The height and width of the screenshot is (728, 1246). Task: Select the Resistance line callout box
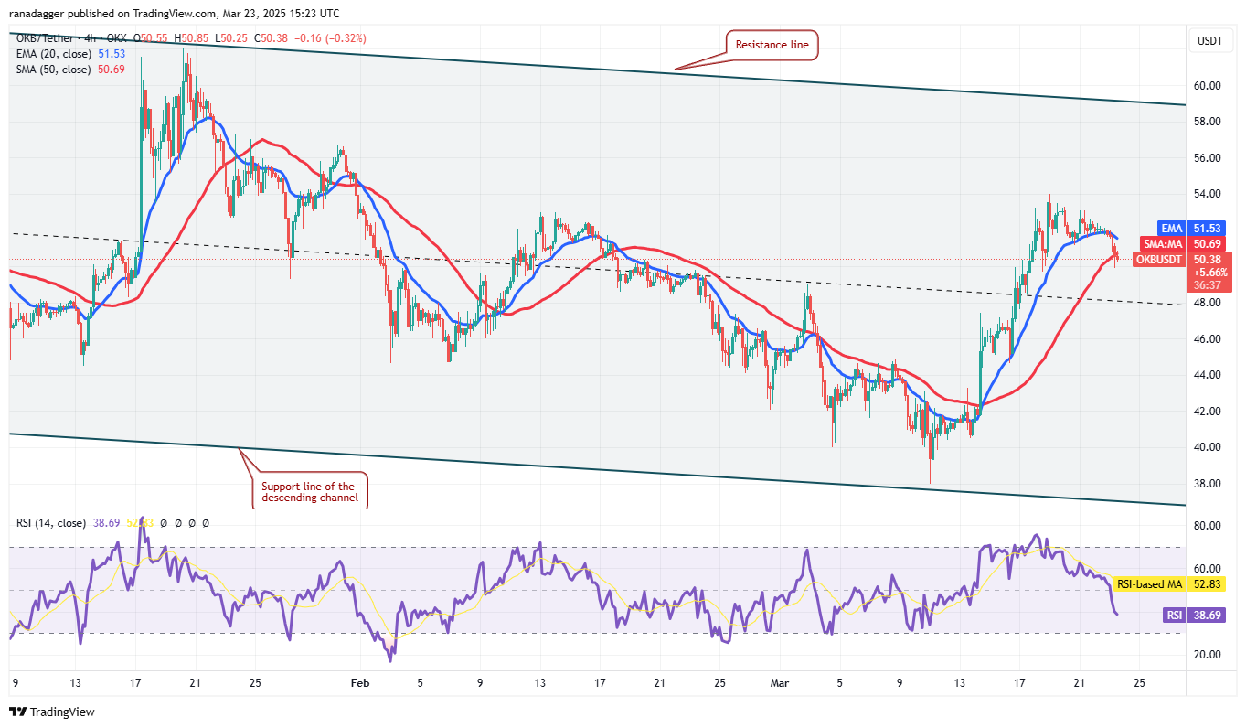point(772,45)
